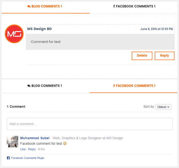Click Muhammad Subel's profile photo
The width and height of the screenshot is (179, 168).
coord(13,141)
